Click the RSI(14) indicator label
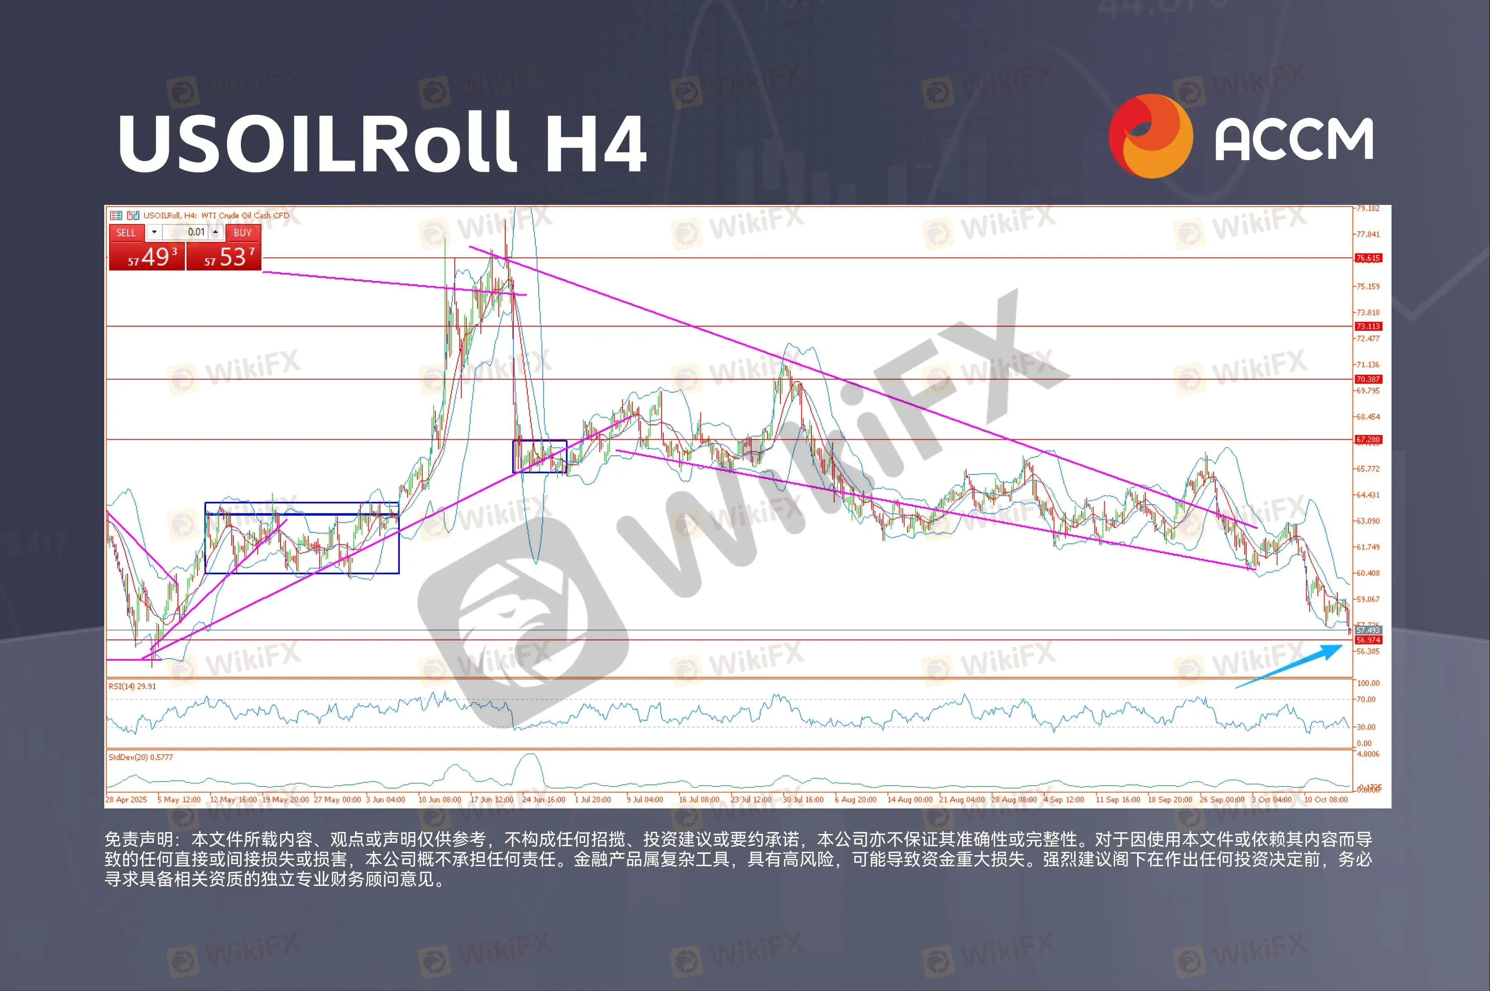The height and width of the screenshot is (991, 1490). [x=132, y=686]
